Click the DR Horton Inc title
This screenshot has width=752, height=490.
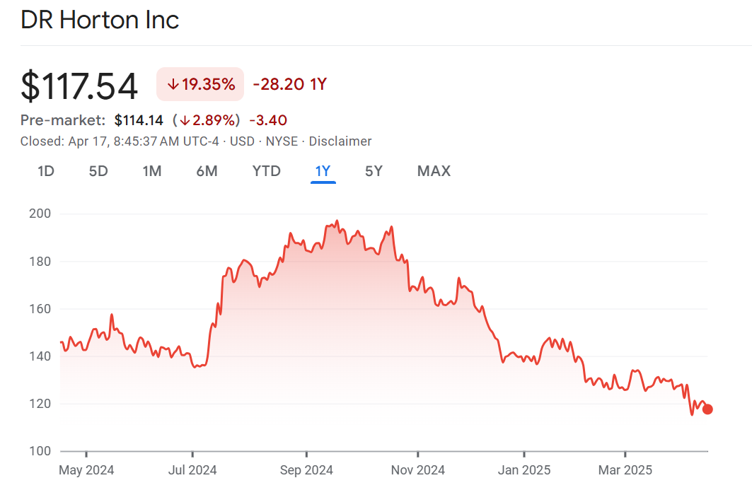(x=100, y=20)
